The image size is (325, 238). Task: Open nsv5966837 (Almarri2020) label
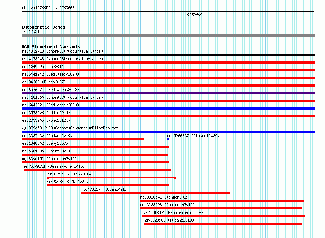tap(193, 136)
